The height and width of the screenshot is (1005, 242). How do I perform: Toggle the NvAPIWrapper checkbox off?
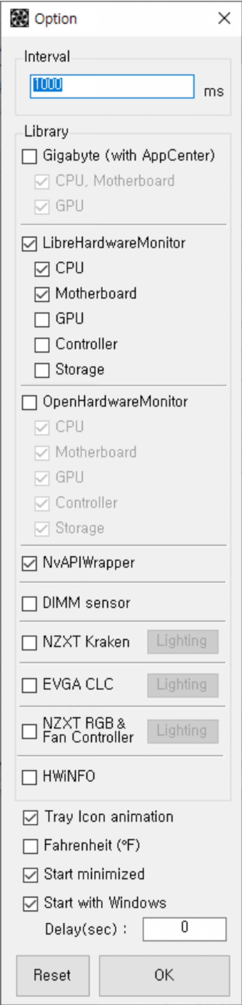tap(30, 563)
